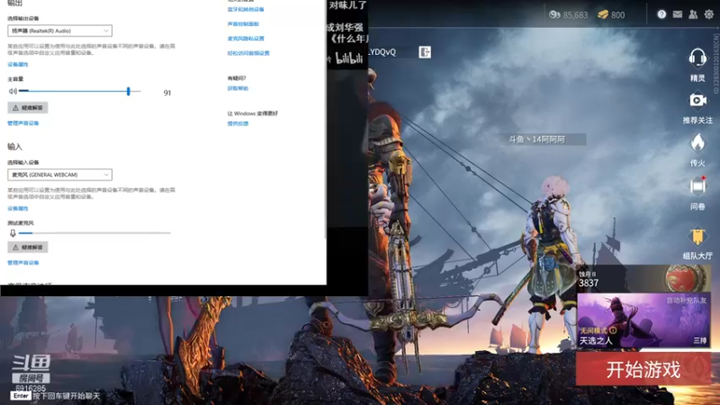
Task: Click the 有疑问? heading
Action: 237,78
